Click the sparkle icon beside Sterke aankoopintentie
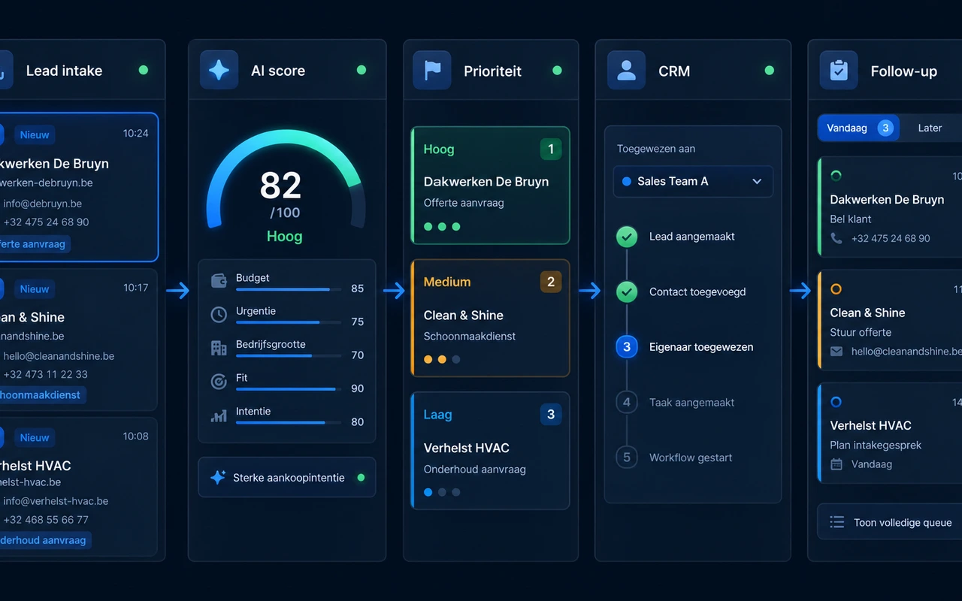962x601 pixels. pyautogui.click(x=218, y=477)
